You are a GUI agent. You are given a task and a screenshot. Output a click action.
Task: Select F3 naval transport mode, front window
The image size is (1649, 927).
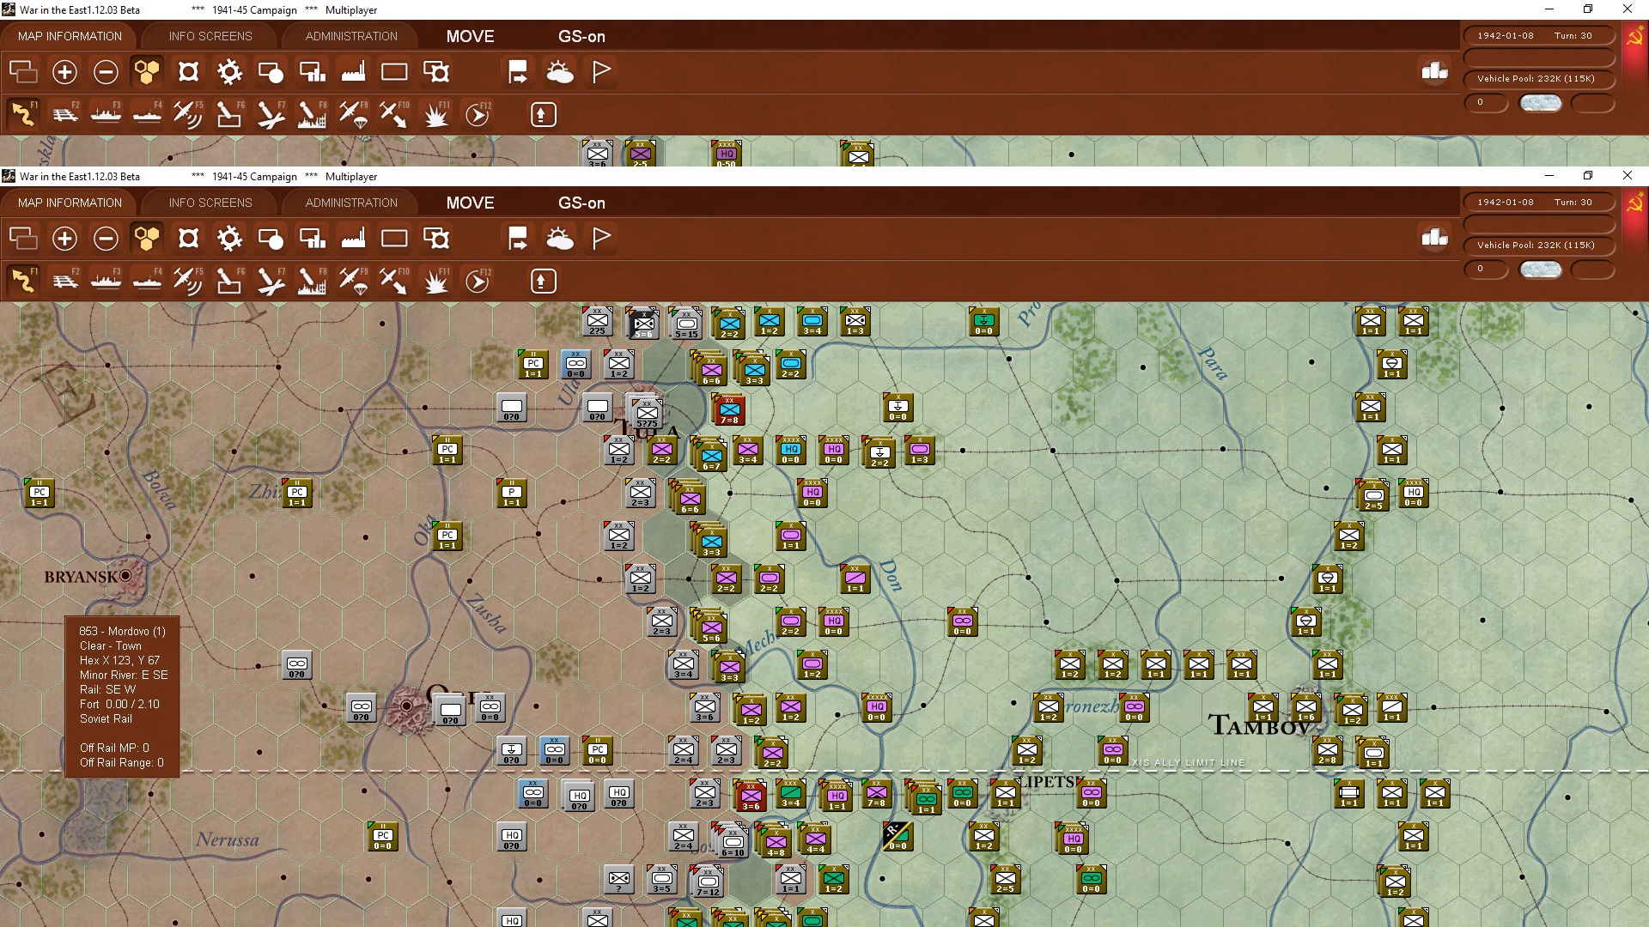[x=106, y=282]
